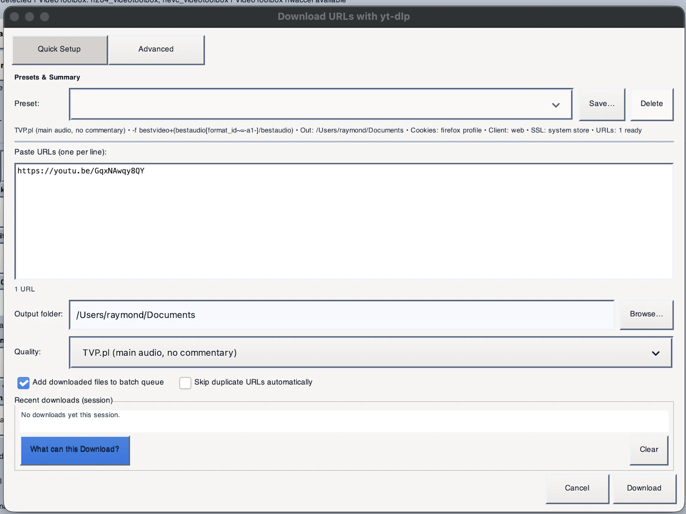Expand the Preset dropdown
Screen dimensions: 686x514
click(x=321, y=104)
